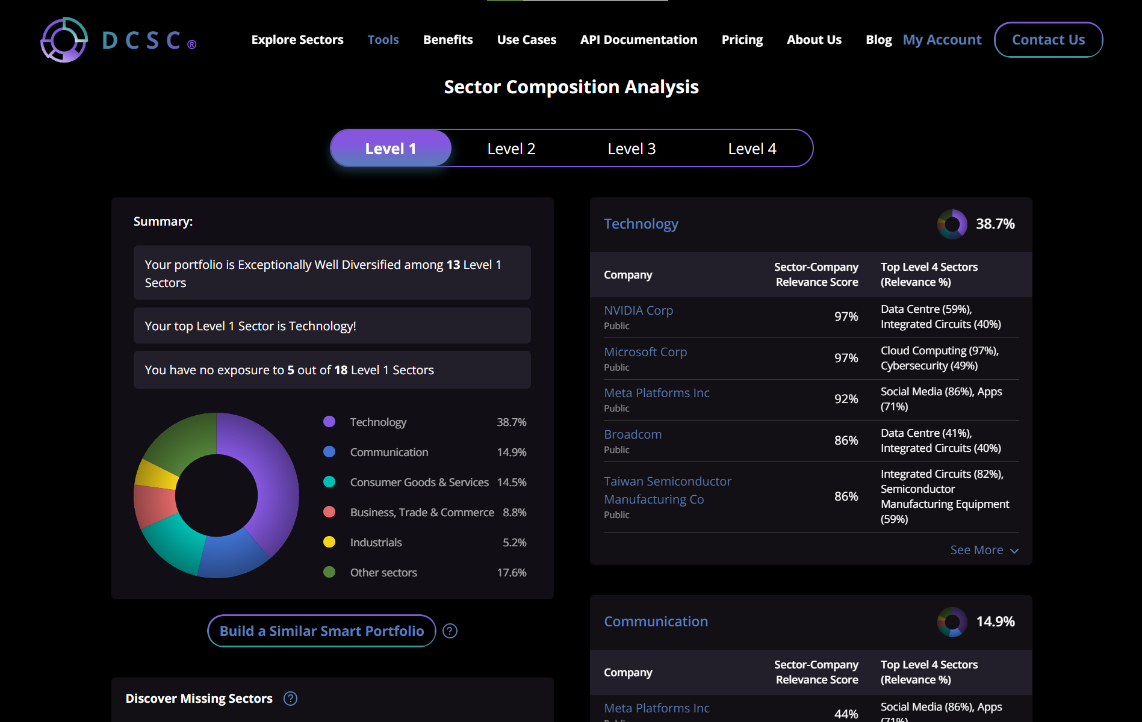Open Broadcom company link
1142x722 pixels.
click(633, 434)
